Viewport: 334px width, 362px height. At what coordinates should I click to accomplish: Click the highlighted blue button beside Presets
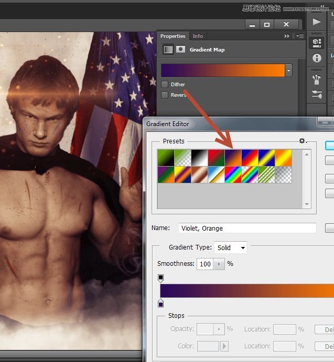(330, 146)
